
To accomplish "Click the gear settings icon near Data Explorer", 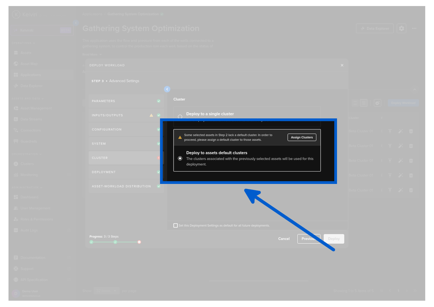I will click(x=401, y=29).
